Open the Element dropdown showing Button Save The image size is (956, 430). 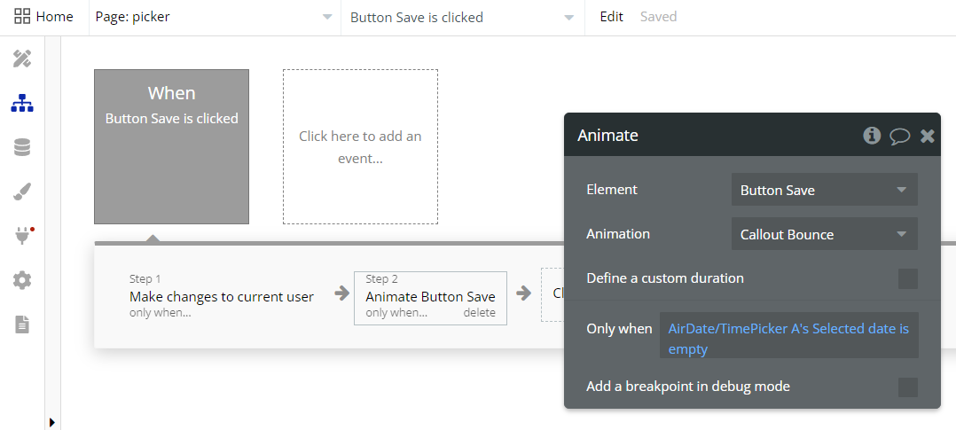pyautogui.click(x=824, y=190)
